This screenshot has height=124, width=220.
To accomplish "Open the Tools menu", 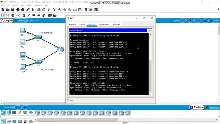I will click(29, 6).
